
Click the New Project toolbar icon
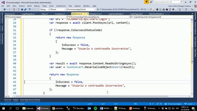14,10
